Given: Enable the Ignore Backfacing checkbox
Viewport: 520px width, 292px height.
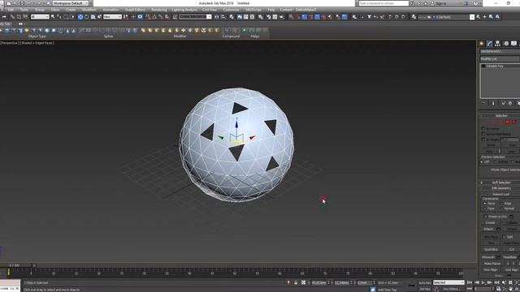Looking at the screenshot, I should 483,134.
